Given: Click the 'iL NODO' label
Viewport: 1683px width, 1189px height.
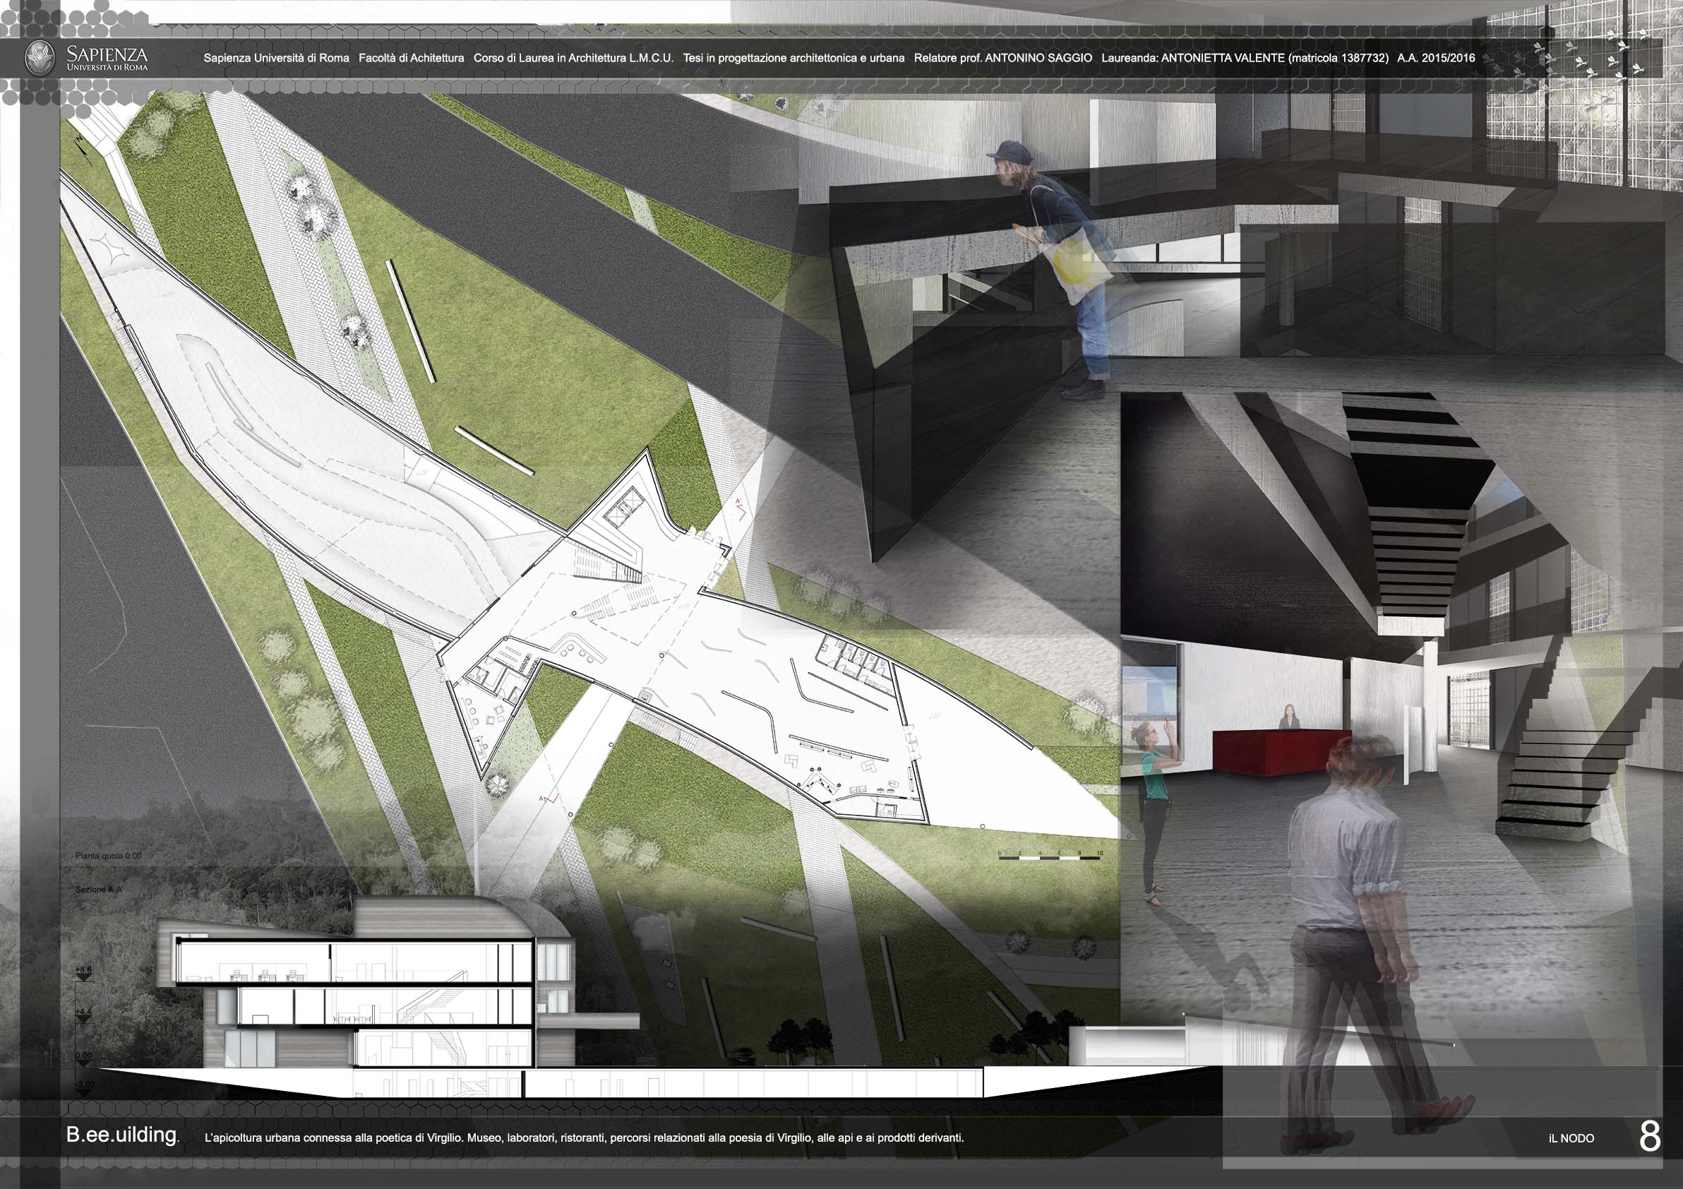Looking at the screenshot, I should point(1571,1138).
